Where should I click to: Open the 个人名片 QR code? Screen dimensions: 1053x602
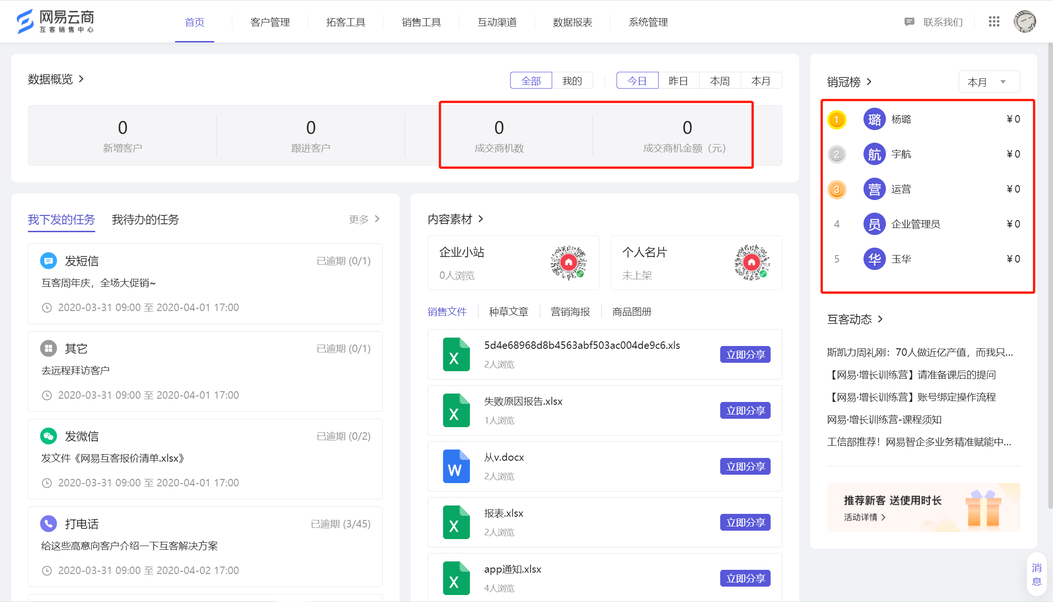(x=752, y=263)
